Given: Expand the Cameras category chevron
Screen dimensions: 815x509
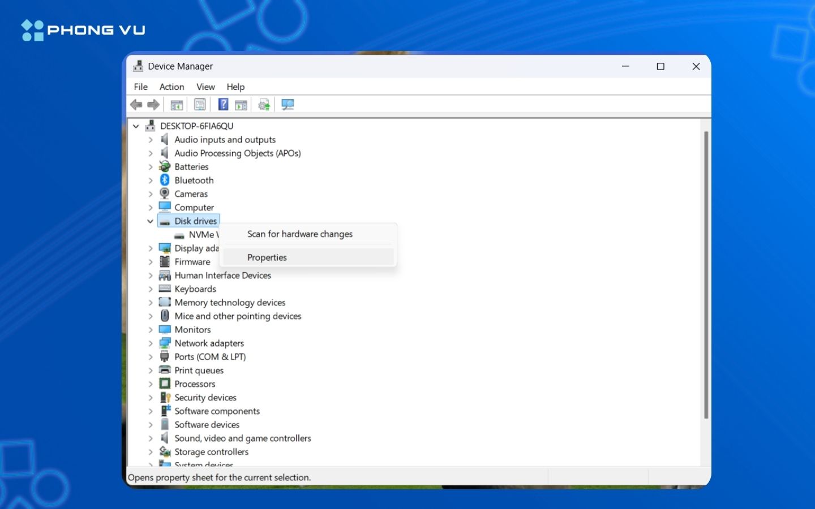Looking at the screenshot, I should click(x=151, y=194).
